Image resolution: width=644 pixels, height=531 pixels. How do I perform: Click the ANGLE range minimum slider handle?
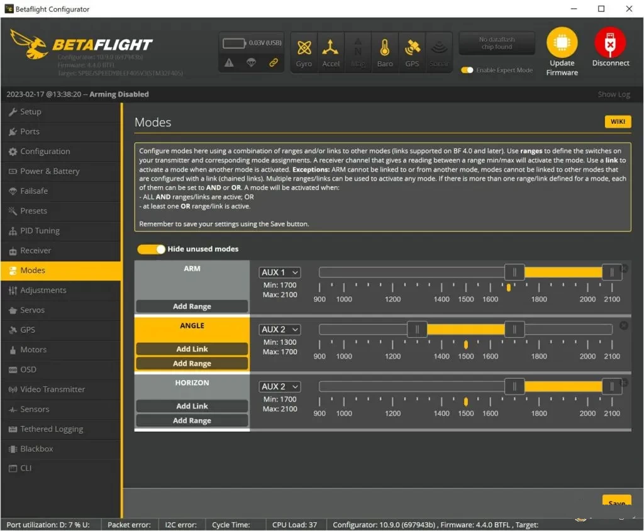point(417,329)
